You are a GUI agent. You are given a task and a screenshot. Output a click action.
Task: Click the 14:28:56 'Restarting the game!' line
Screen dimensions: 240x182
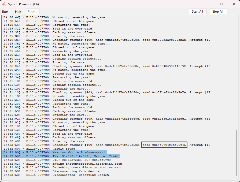point(46,25)
